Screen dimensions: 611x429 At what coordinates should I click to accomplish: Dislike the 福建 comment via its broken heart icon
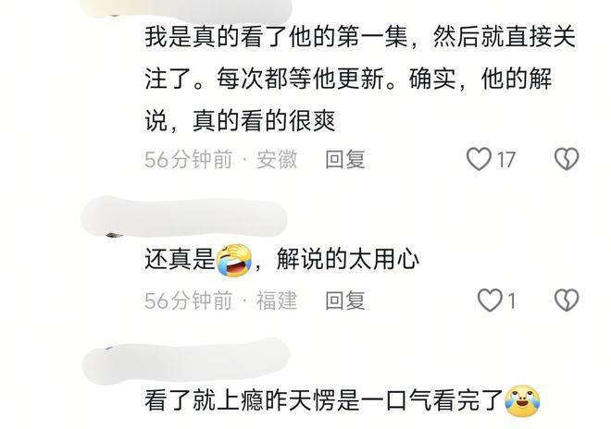[x=567, y=300]
